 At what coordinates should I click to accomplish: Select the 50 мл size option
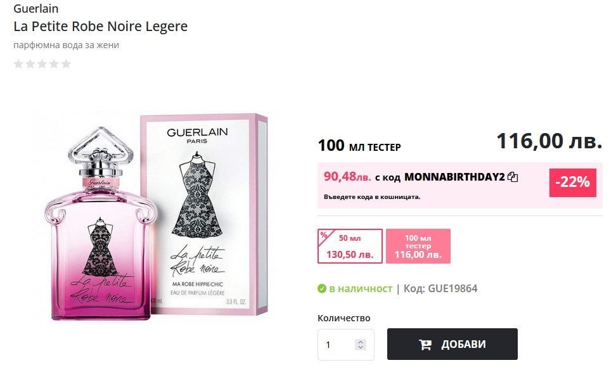[350, 246]
